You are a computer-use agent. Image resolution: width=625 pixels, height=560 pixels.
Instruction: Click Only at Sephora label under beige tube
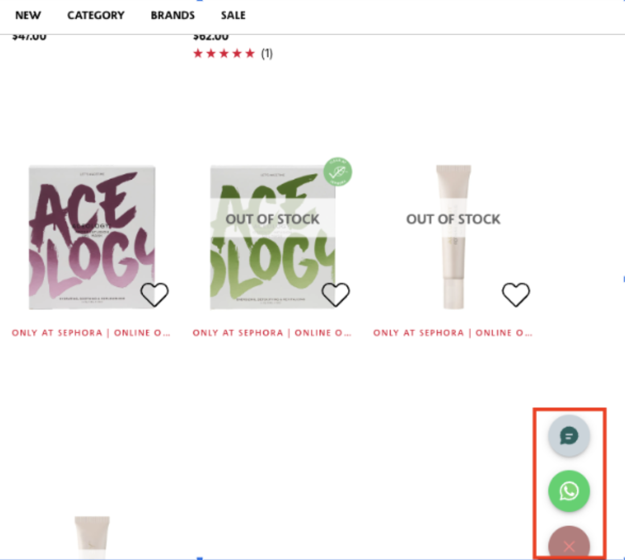coord(452,333)
